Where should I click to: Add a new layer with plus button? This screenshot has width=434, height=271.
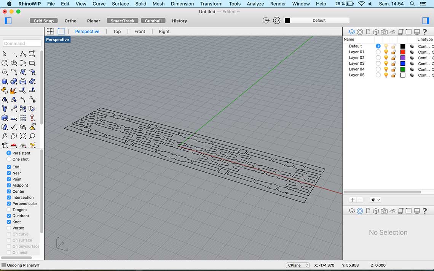pos(353,200)
